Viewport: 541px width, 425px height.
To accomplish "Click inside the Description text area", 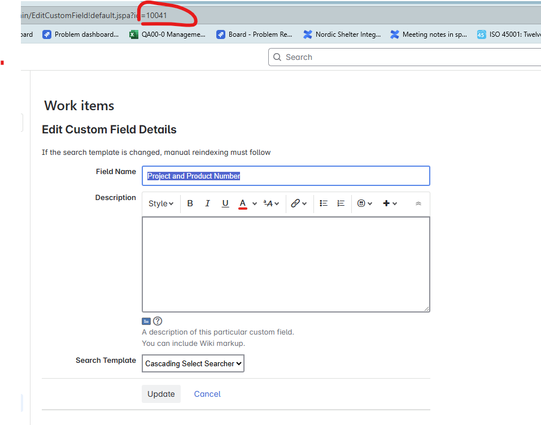I will pyautogui.click(x=286, y=264).
